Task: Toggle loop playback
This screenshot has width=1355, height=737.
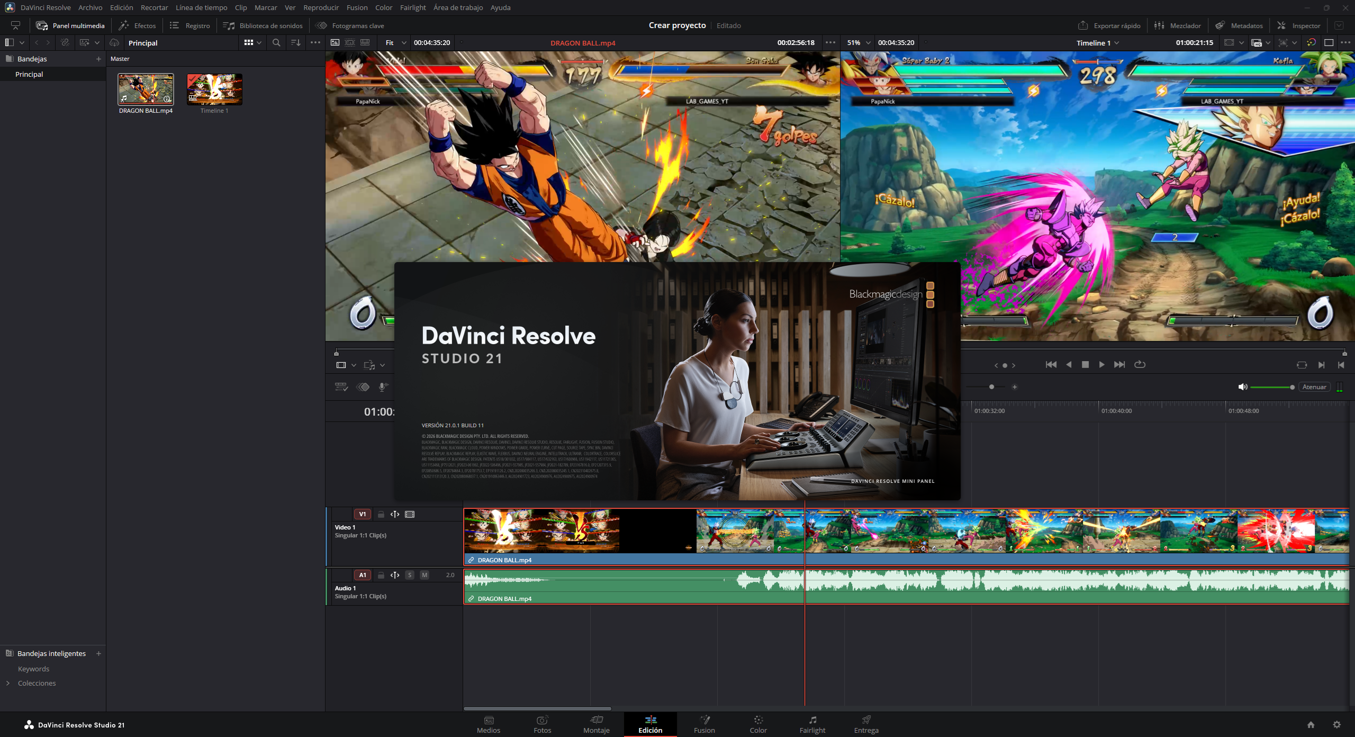Action: click(1140, 364)
